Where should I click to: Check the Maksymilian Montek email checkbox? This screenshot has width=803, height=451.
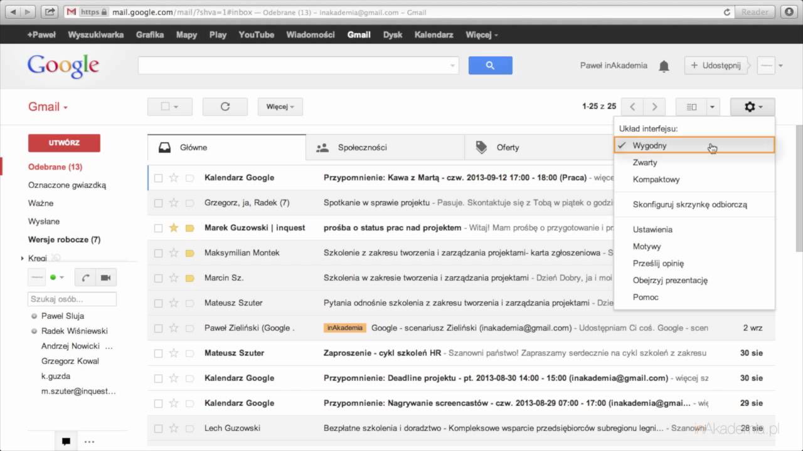158,253
